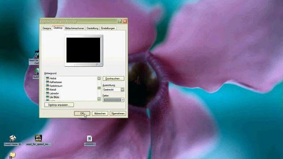
Task: Select need_for_speed_mo... desktop icon
Action: 38,140
